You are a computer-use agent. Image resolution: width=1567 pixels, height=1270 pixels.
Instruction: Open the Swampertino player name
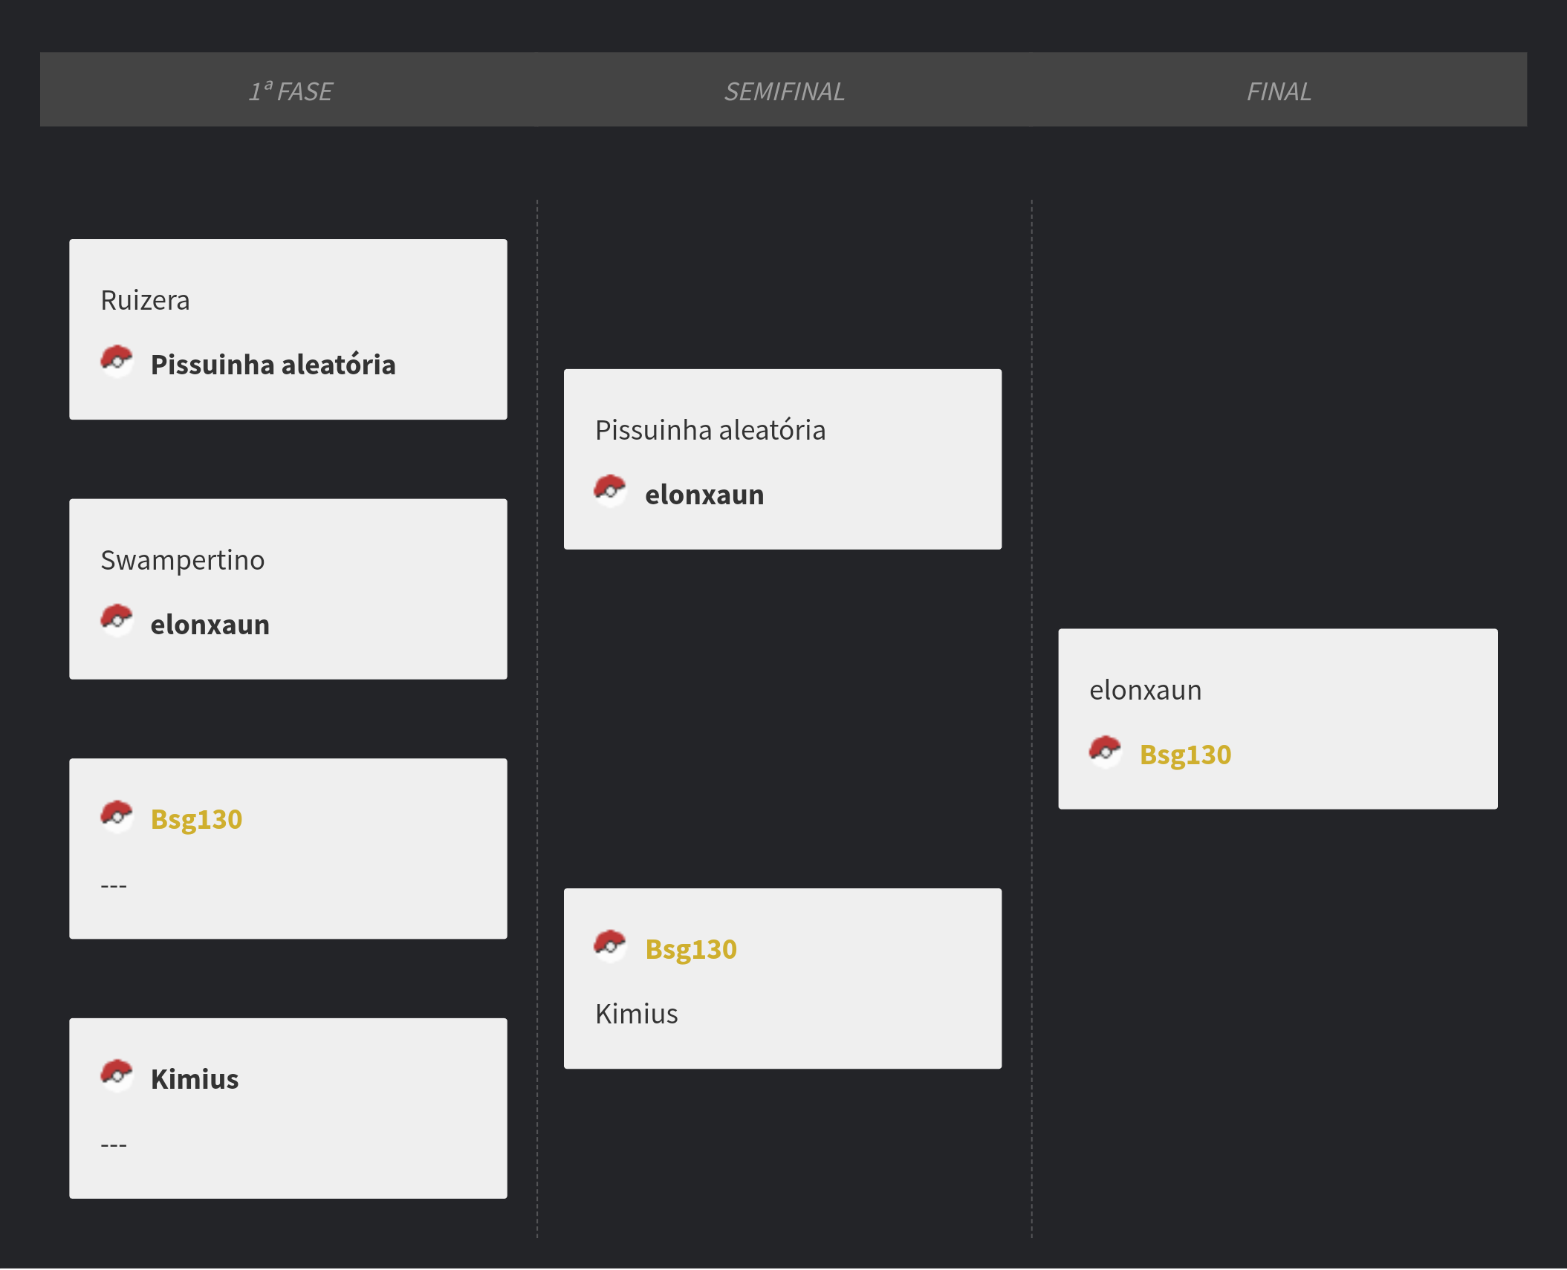pos(183,560)
